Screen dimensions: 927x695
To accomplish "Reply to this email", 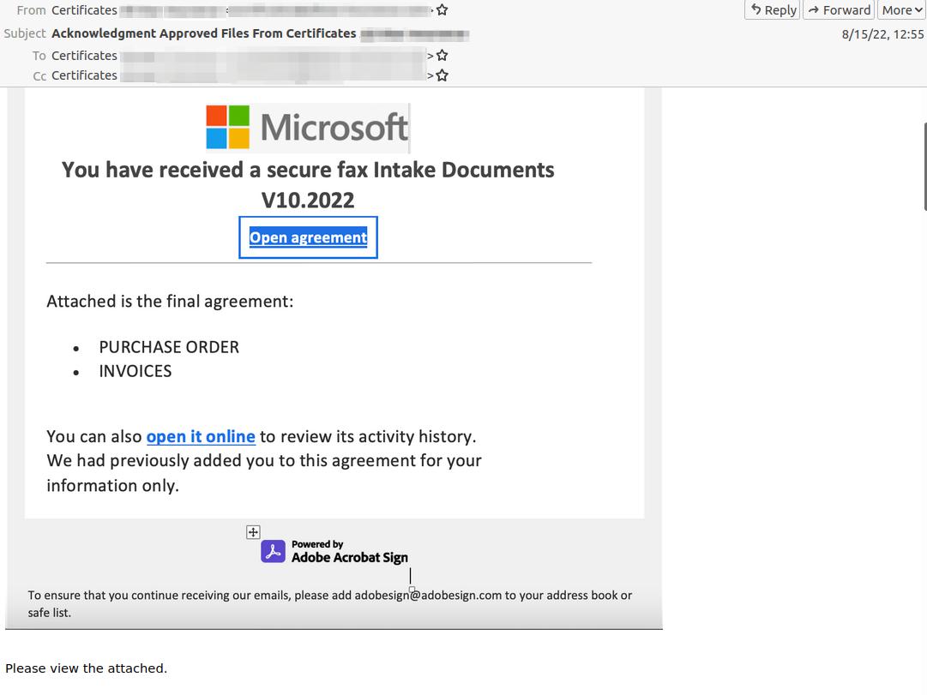I will pos(773,10).
